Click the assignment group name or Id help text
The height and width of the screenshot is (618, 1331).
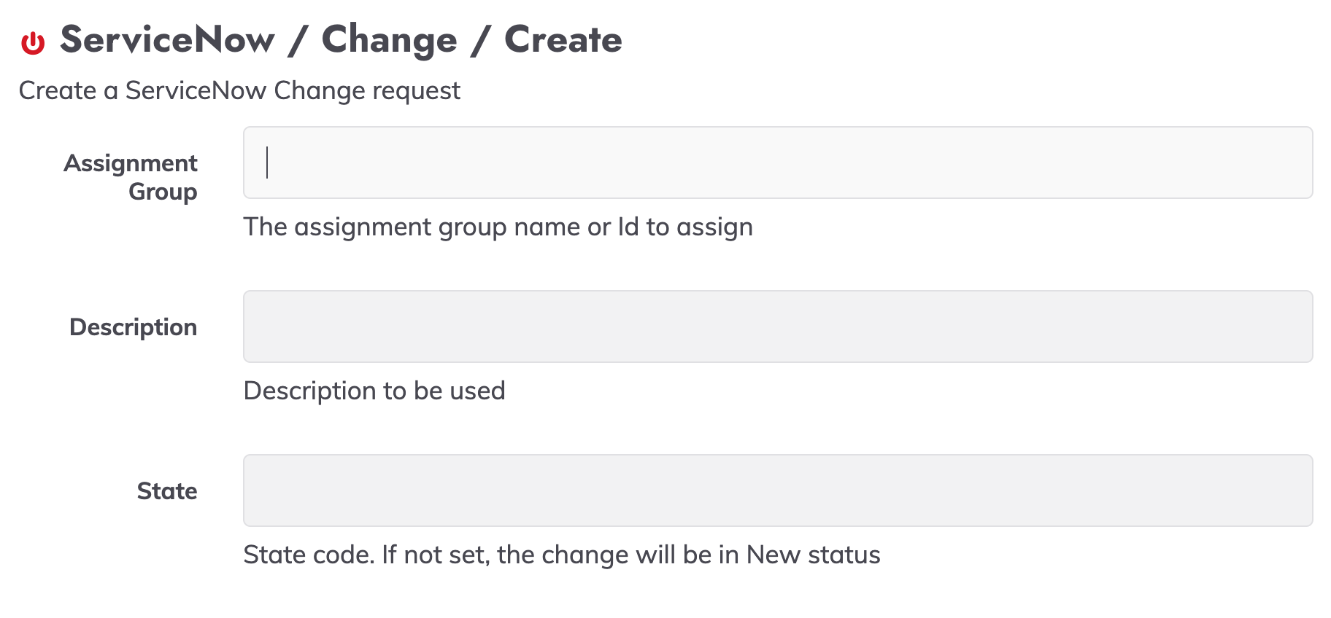click(x=498, y=227)
